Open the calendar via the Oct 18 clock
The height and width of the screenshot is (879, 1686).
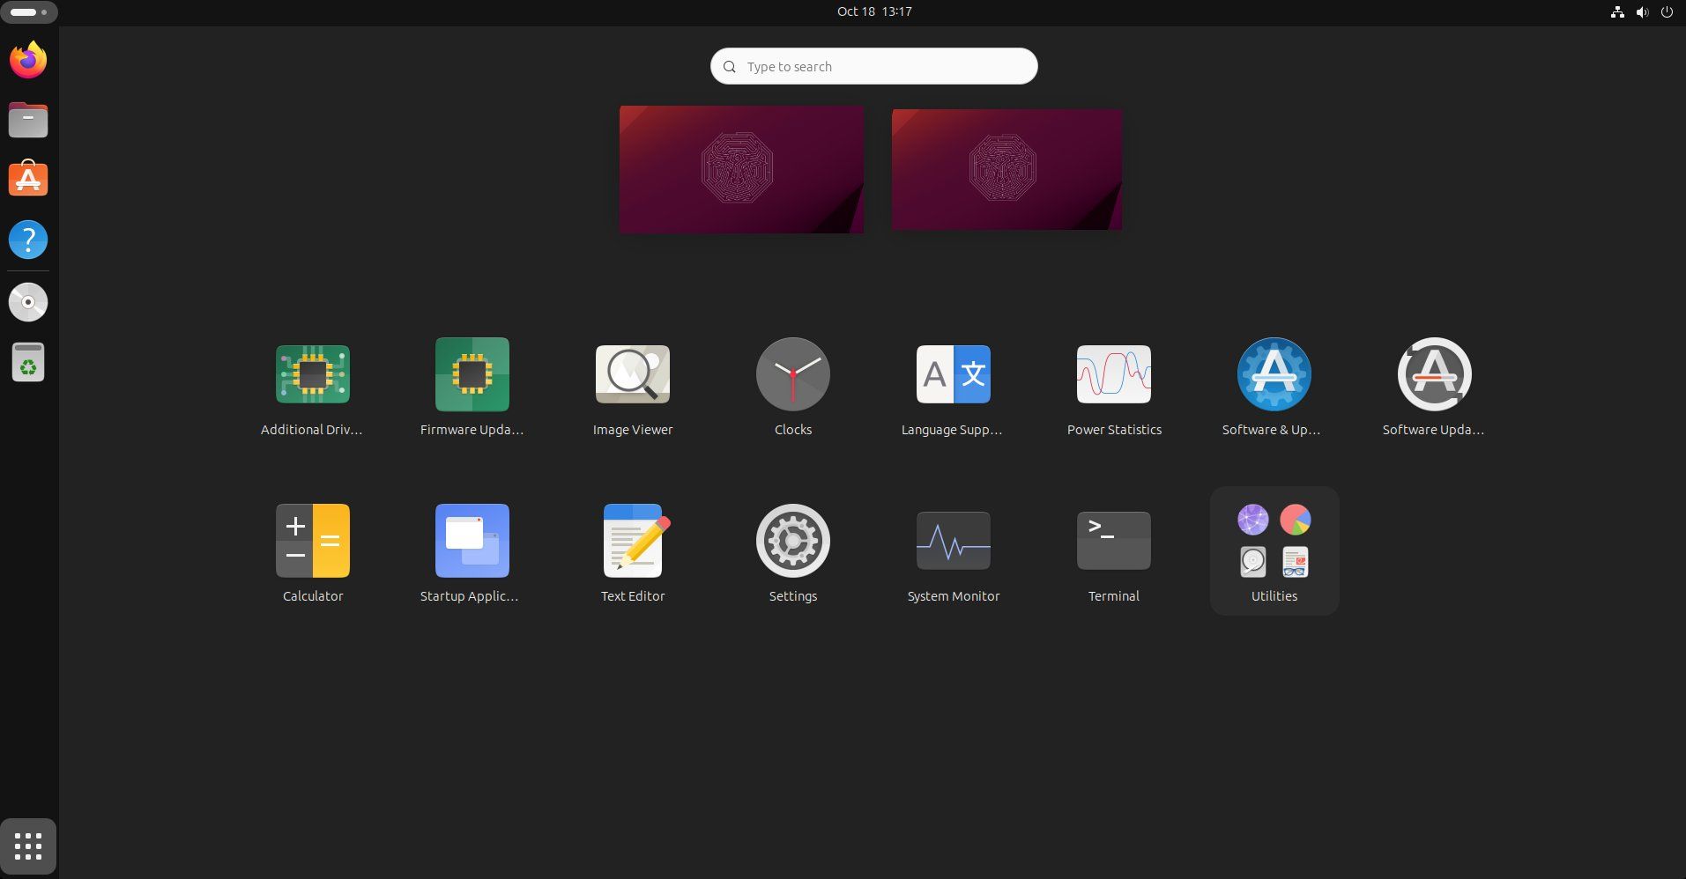pyautogui.click(x=873, y=11)
